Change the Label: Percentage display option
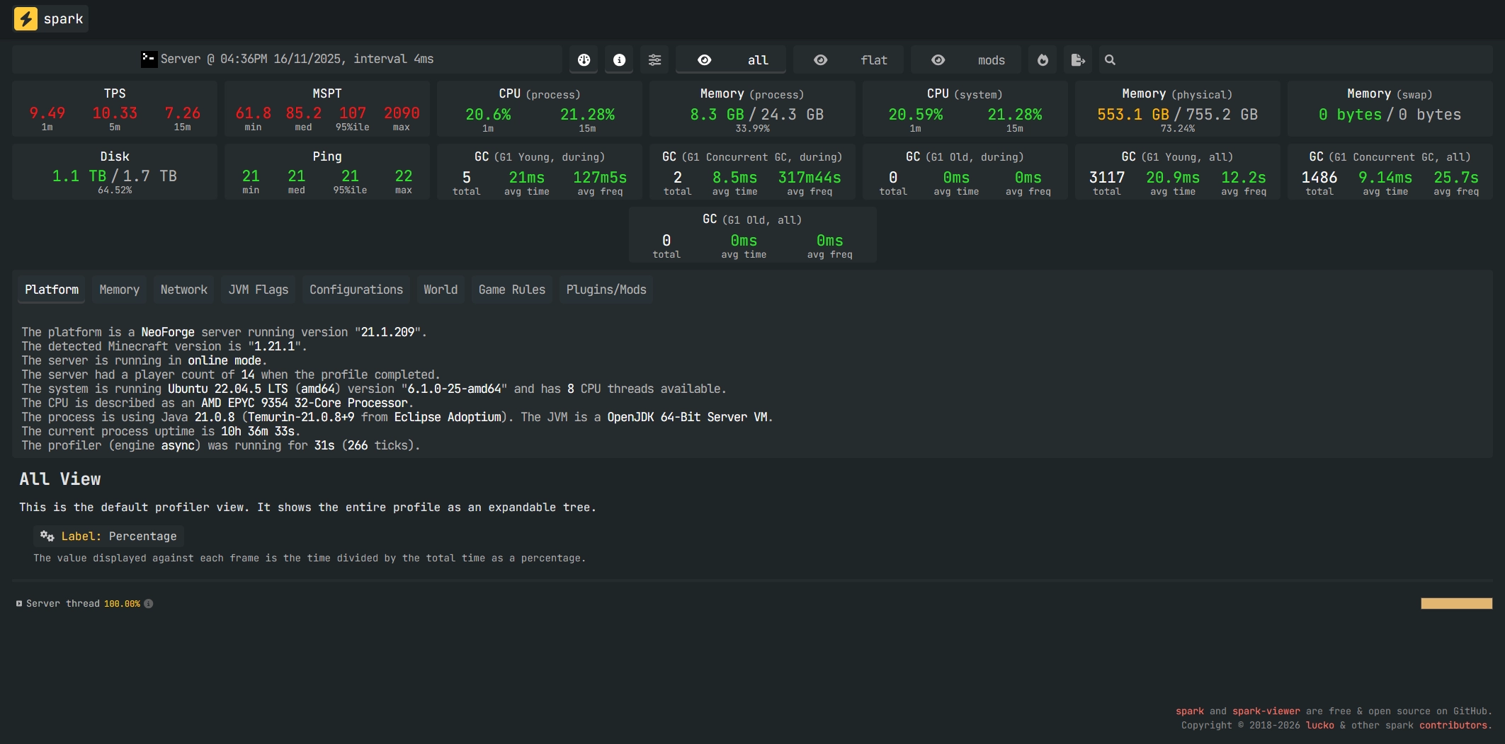The width and height of the screenshot is (1505, 744). [x=108, y=537]
